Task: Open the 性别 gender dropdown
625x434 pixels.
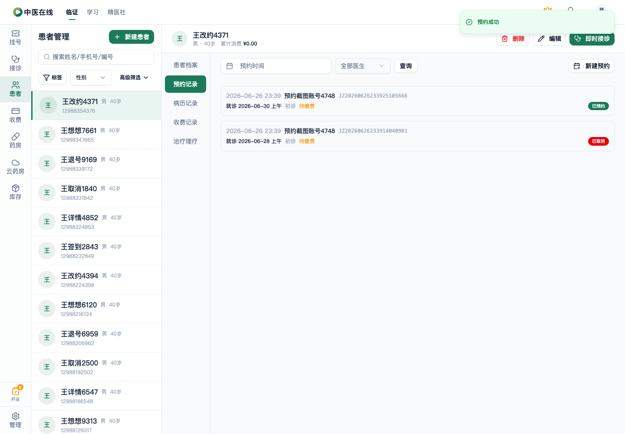Action: tap(91, 78)
